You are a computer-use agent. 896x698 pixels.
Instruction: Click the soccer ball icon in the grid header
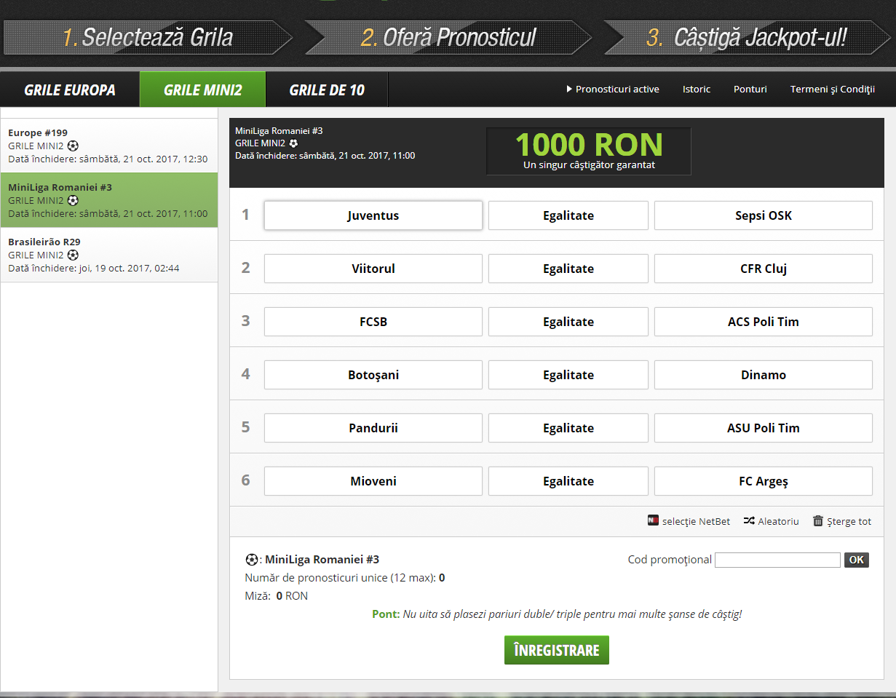coord(293,143)
